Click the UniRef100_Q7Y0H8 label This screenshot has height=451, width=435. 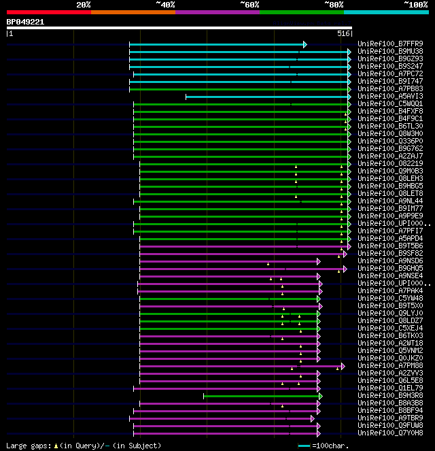(390, 433)
